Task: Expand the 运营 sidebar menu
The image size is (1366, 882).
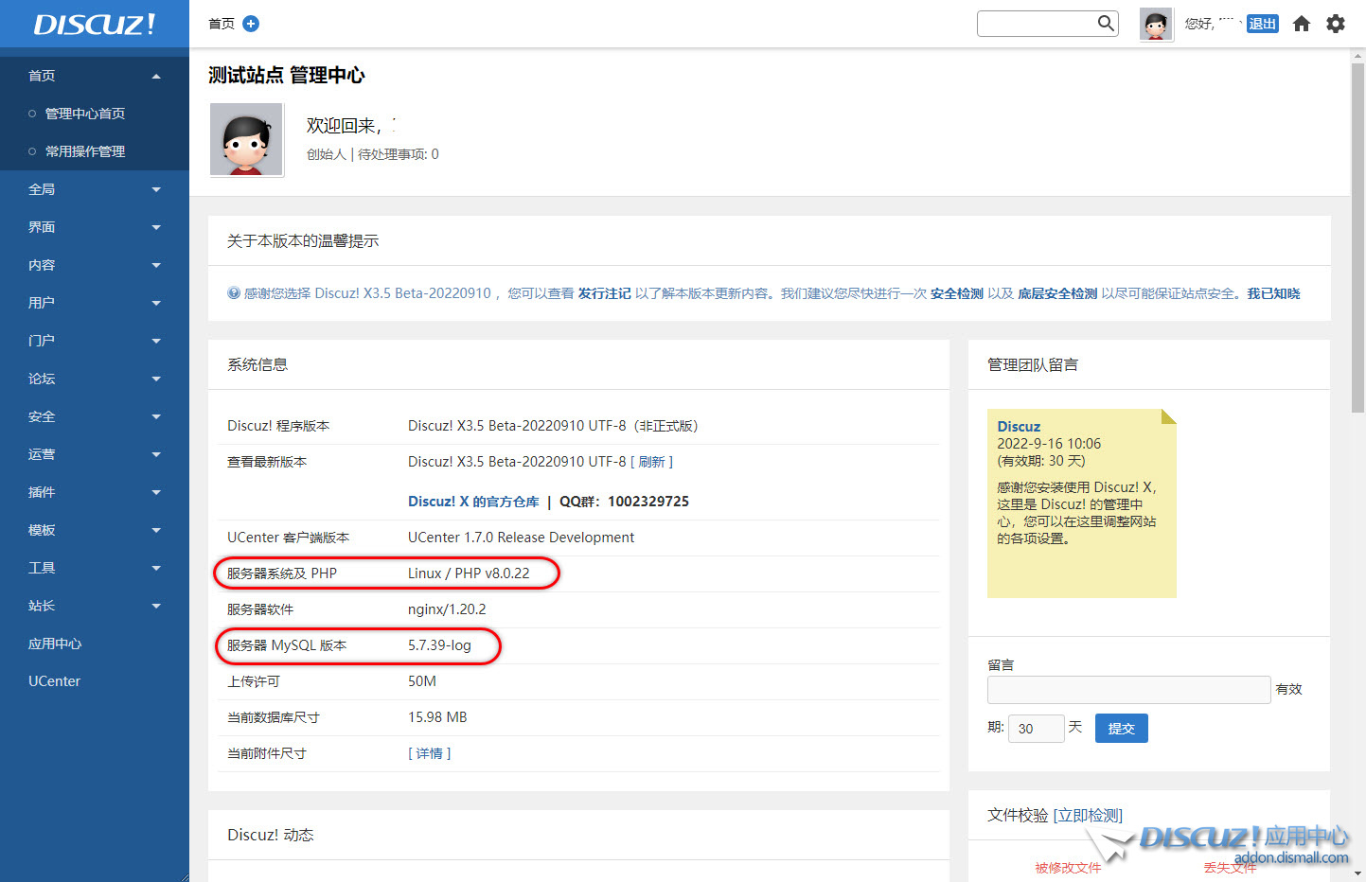Action: click(x=95, y=454)
